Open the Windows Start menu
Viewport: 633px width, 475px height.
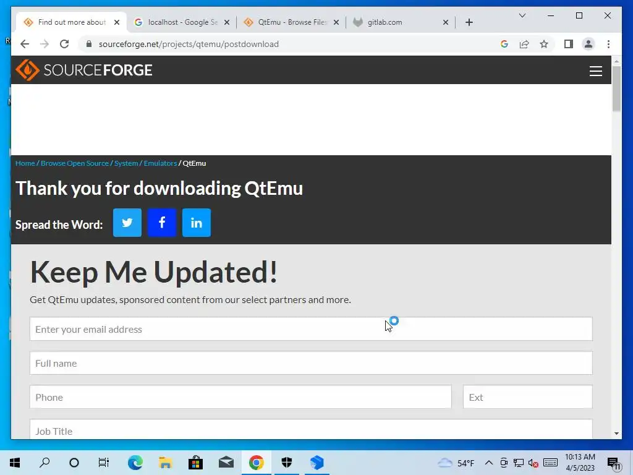(15, 463)
